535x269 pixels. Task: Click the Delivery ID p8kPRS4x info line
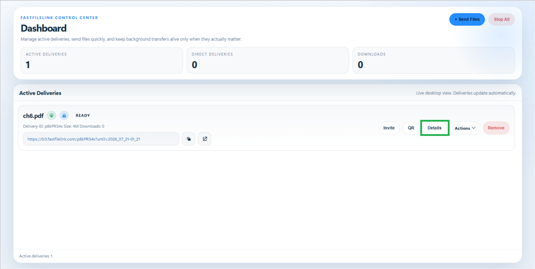[63, 126]
